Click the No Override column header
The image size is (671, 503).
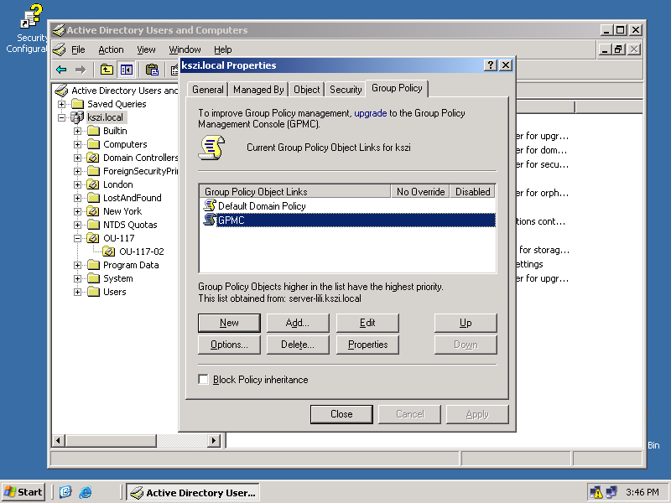pyautogui.click(x=420, y=192)
